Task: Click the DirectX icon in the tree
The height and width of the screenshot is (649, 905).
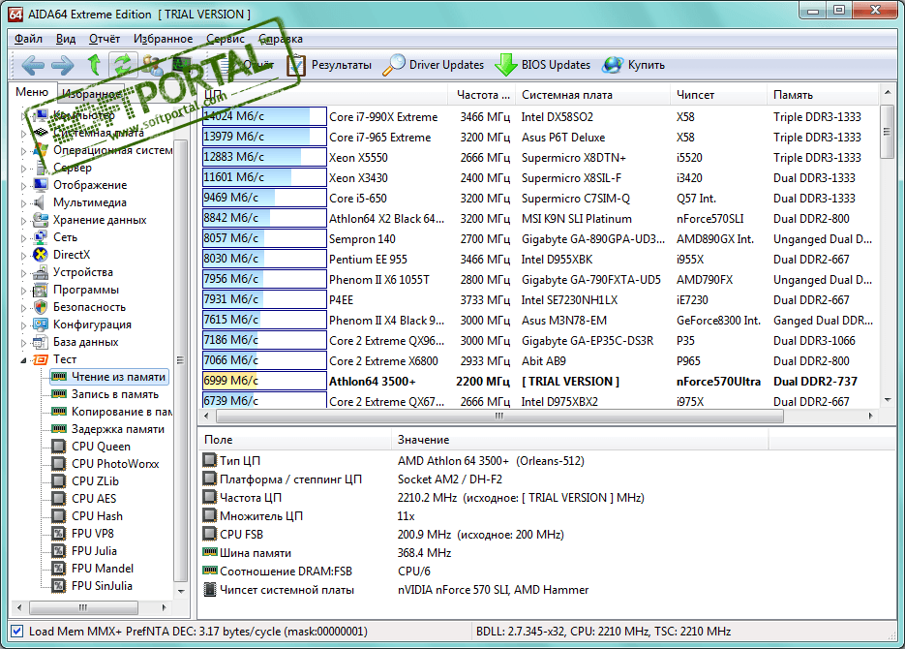Action: (x=41, y=255)
